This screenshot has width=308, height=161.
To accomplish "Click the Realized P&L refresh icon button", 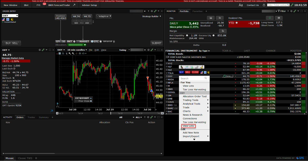I will [270, 18].
